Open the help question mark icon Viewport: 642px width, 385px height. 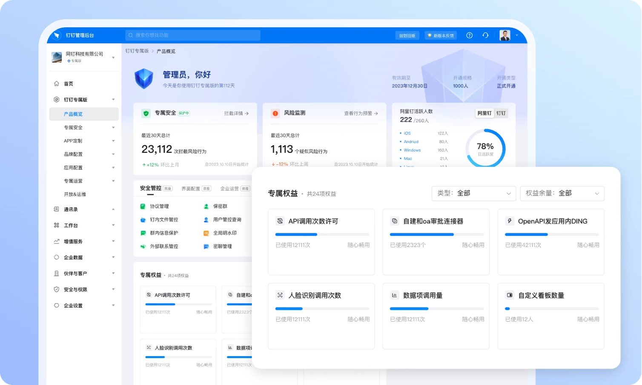click(469, 35)
